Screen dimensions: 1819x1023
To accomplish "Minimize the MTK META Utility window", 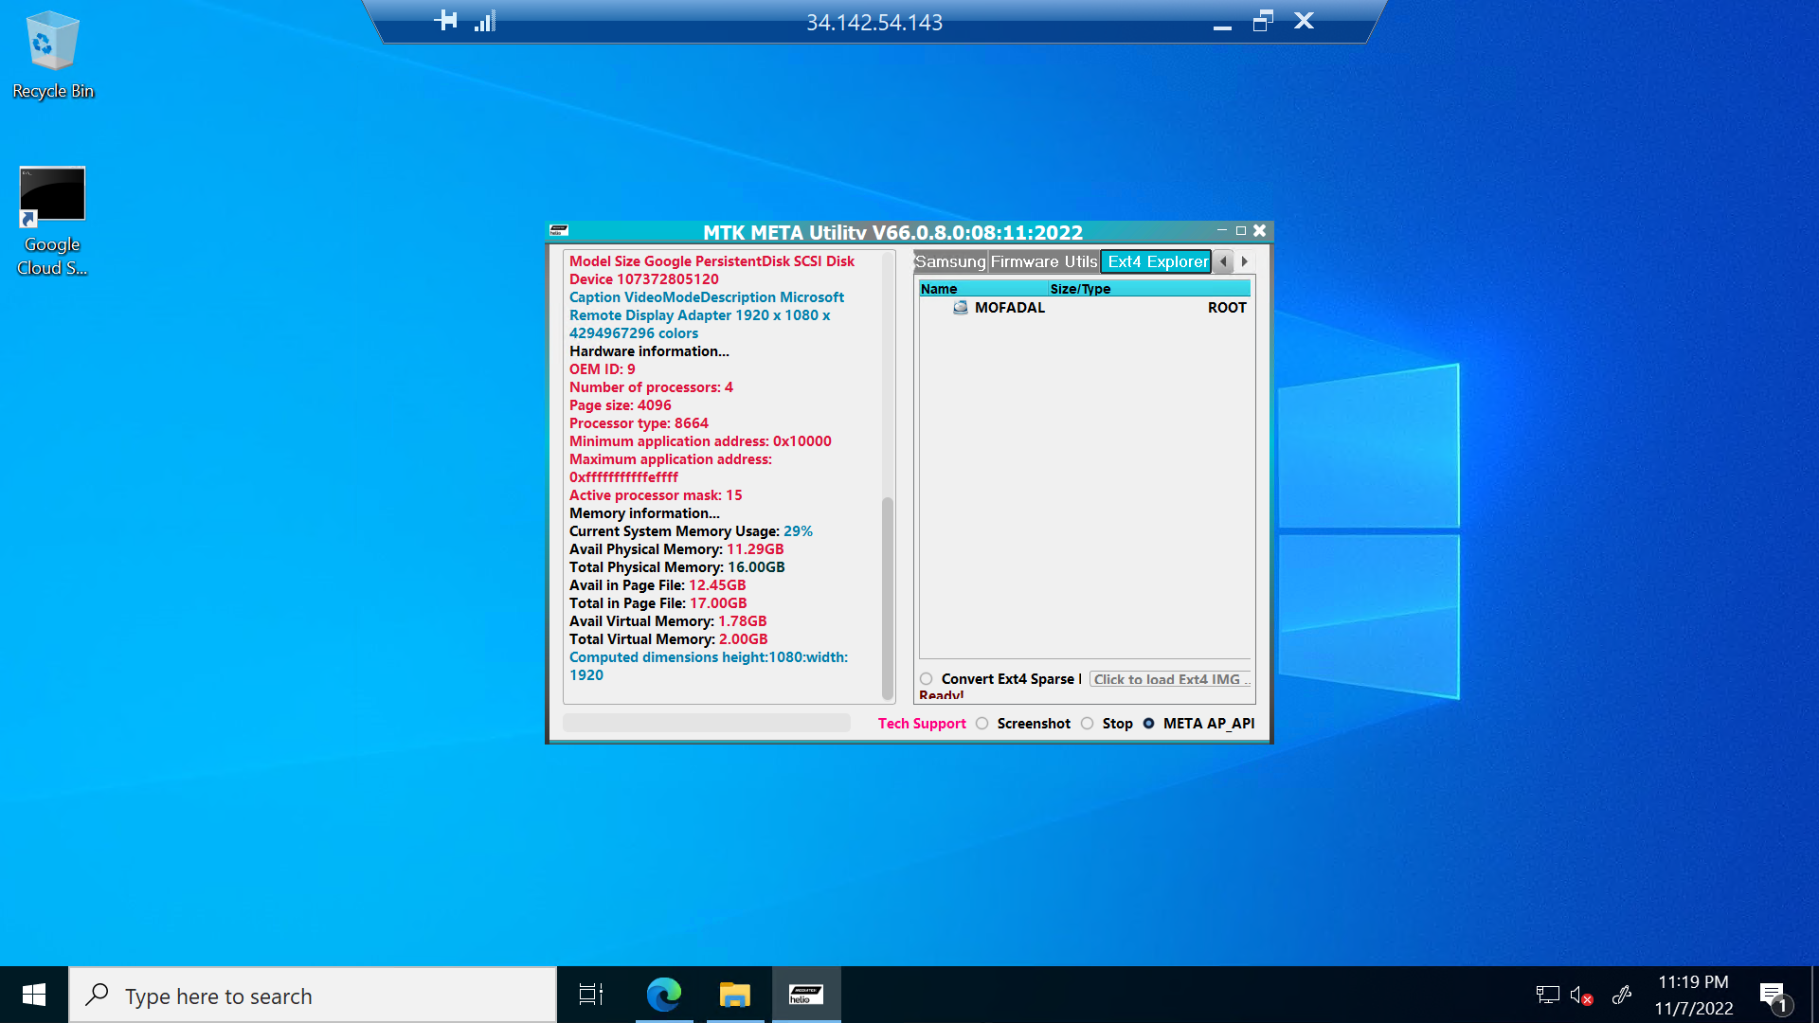I will coord(1222,230).
